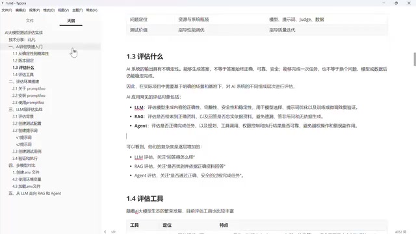The image size is (416, 234).
Task: Jump to outline sub-item v2提示词
Action: click(x=24, y=144)
